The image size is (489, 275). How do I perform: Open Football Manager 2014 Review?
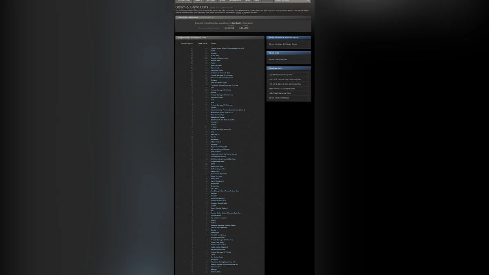coord(222,95)
